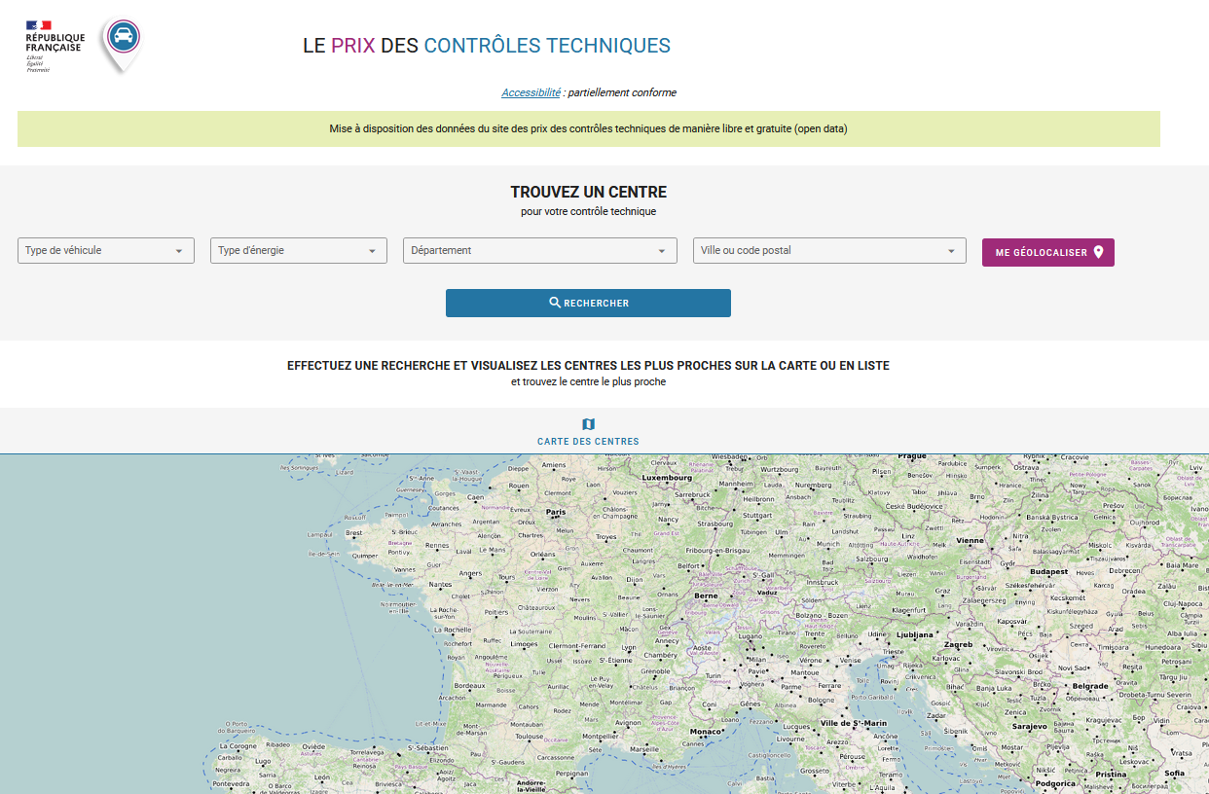Open the open data banner message
The height and width of the screenshot is (794, 1209).
pos(588,128)
